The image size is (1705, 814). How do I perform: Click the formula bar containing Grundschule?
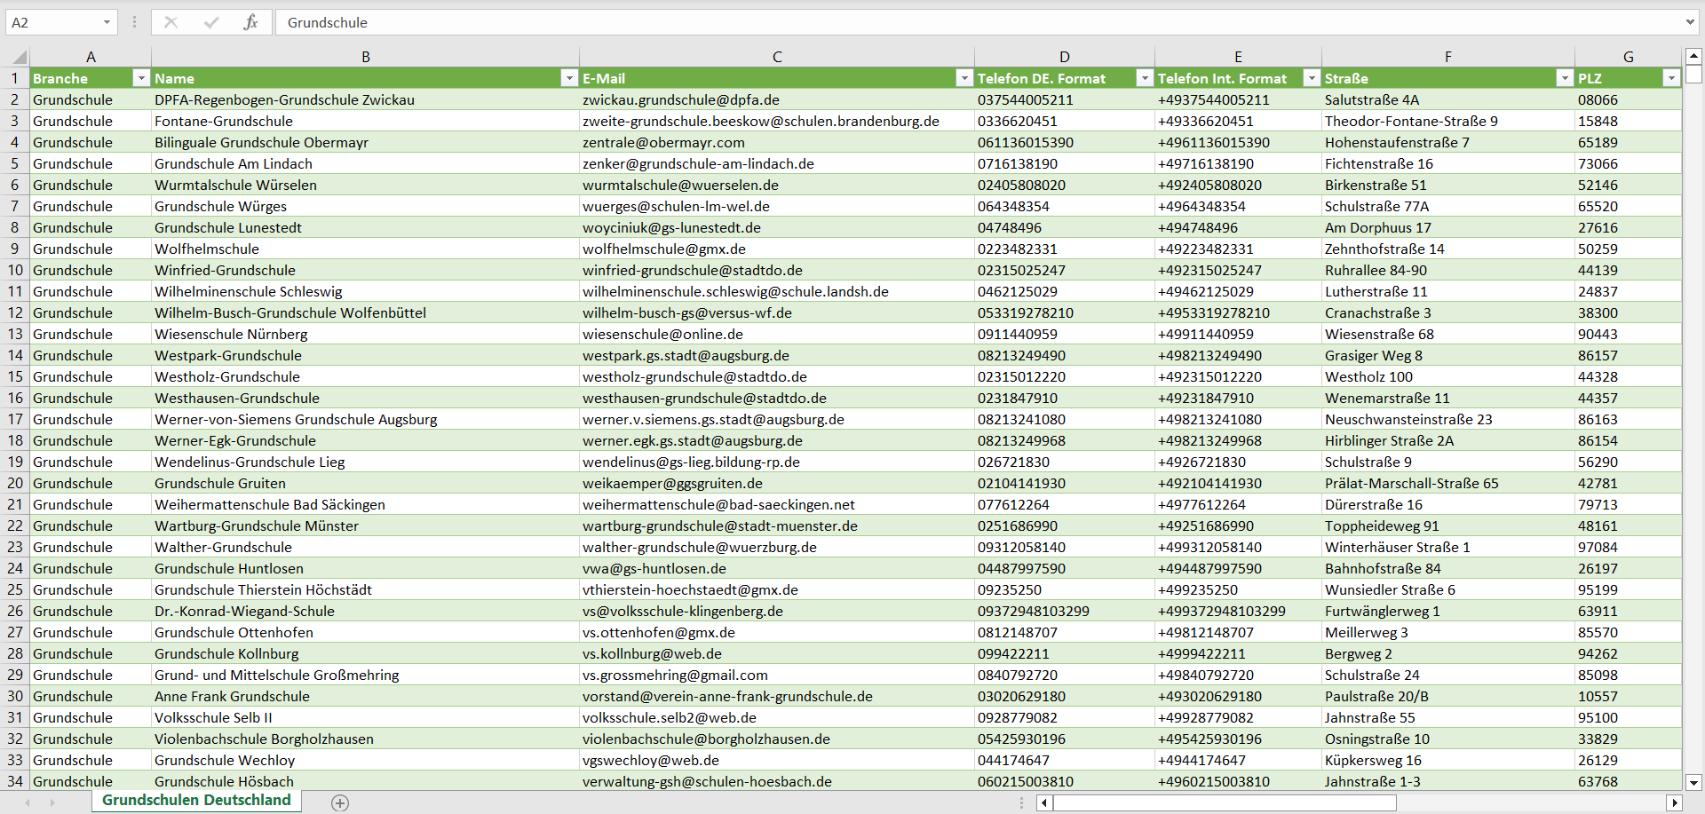(x=977, y=22)
